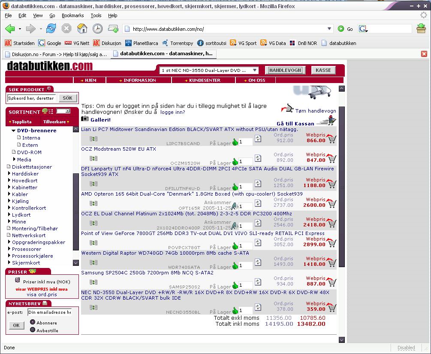Open the DnB NOR bookmark
The image size is (431, 354).
click(303, 43)
